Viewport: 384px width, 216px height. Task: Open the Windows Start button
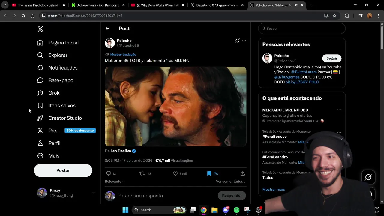click(x=125, y=210)
